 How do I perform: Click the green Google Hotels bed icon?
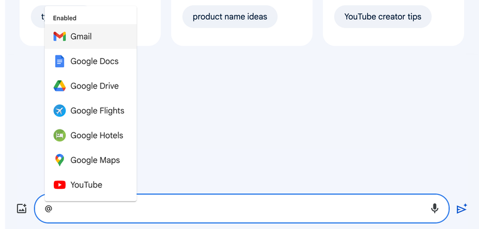tap(59, 135)
